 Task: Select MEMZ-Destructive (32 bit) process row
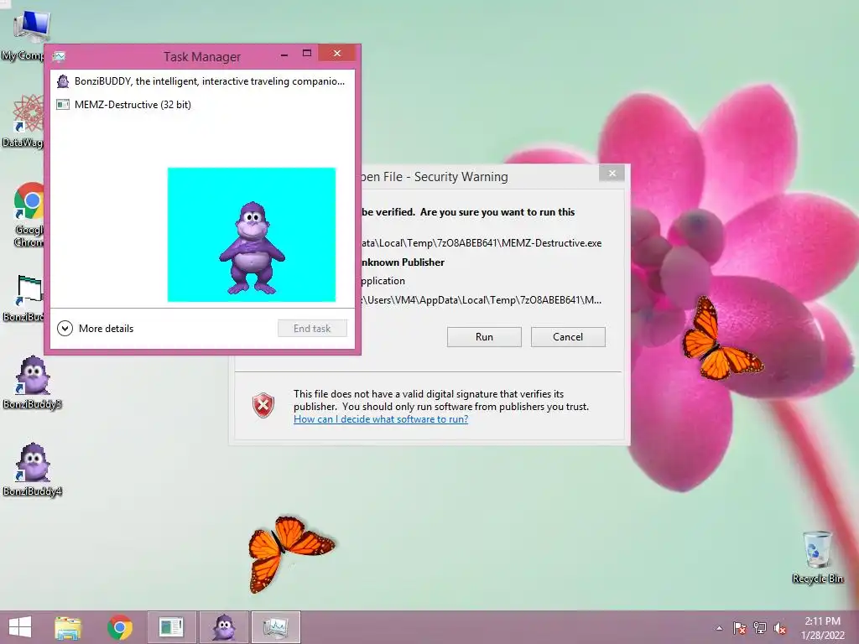(202, 105)
